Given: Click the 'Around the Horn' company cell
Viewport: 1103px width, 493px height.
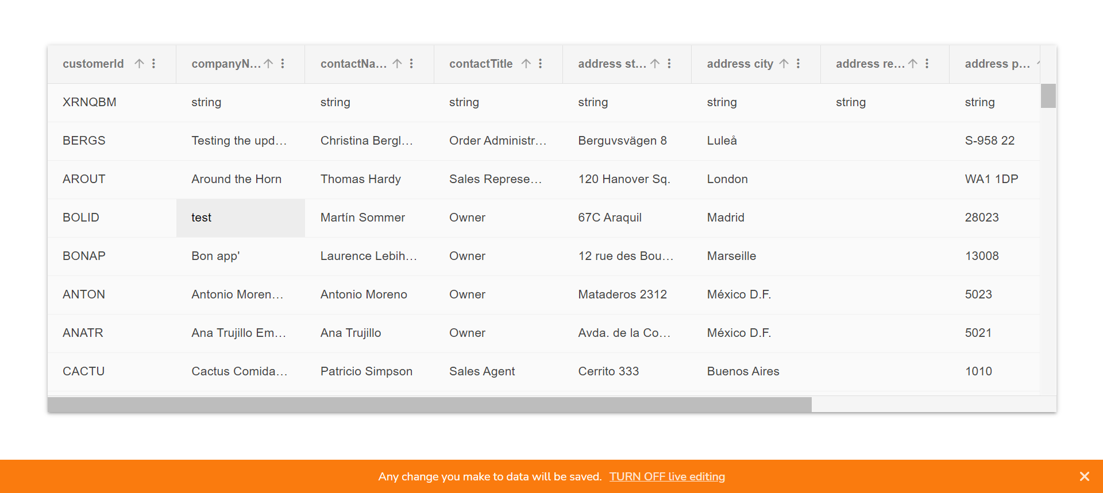Looking at the screenshot, I should (x=237, y=179).
